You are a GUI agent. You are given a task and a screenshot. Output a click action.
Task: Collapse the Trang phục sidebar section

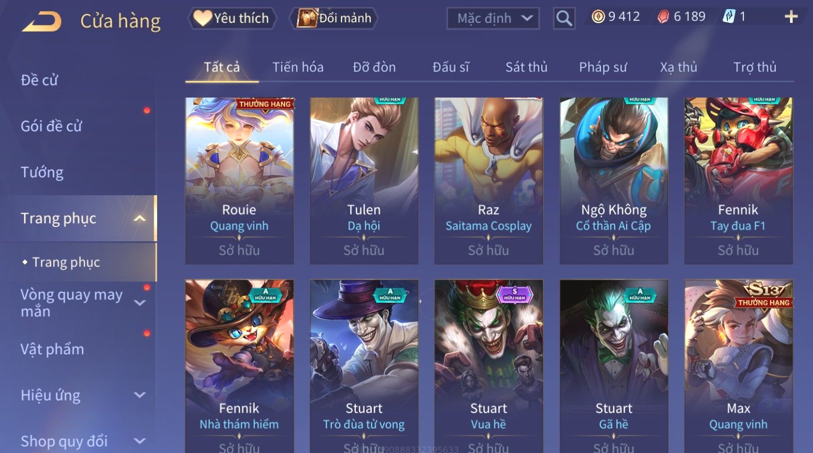(x=140, y=218)
